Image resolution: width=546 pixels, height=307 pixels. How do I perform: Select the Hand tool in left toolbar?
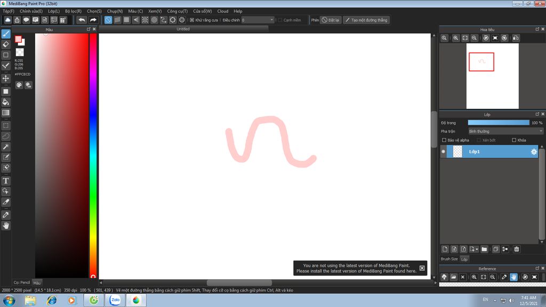coord(6,225)
